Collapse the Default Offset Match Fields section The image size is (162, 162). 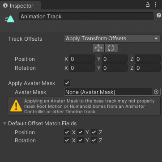[x=5, y=124]
